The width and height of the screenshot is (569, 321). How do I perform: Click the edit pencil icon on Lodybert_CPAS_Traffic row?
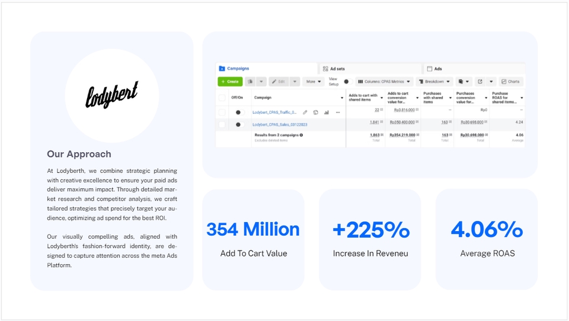[305, 113]
